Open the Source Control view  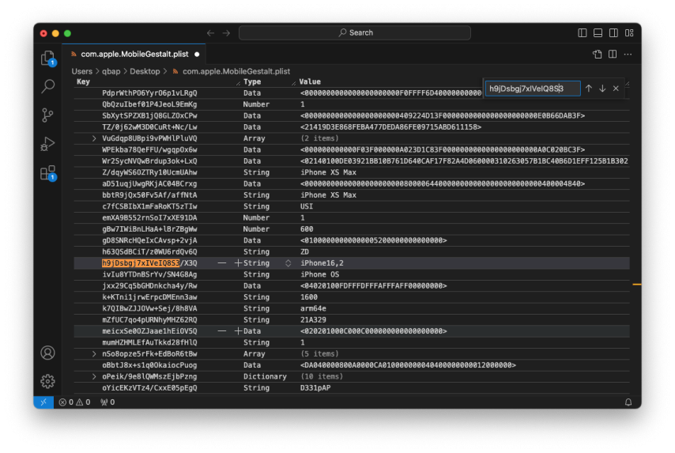point(48,115)
